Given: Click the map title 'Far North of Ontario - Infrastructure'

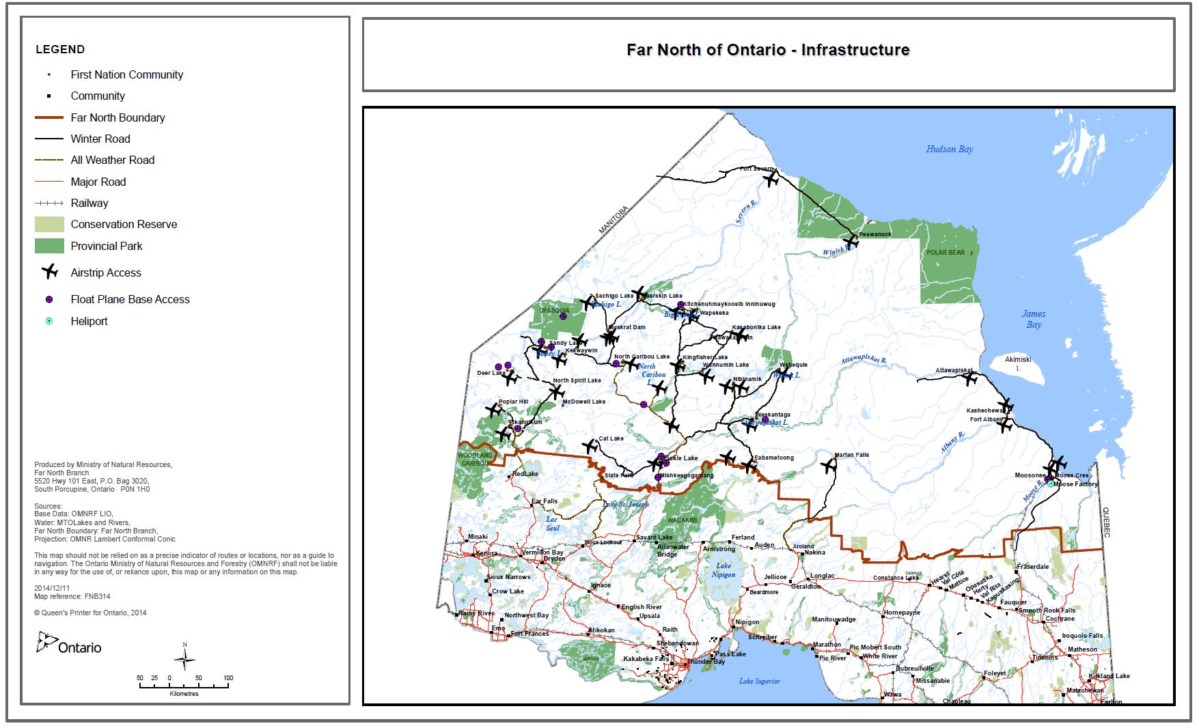Looking at the screenshot, I should click(x=768, y=50).
